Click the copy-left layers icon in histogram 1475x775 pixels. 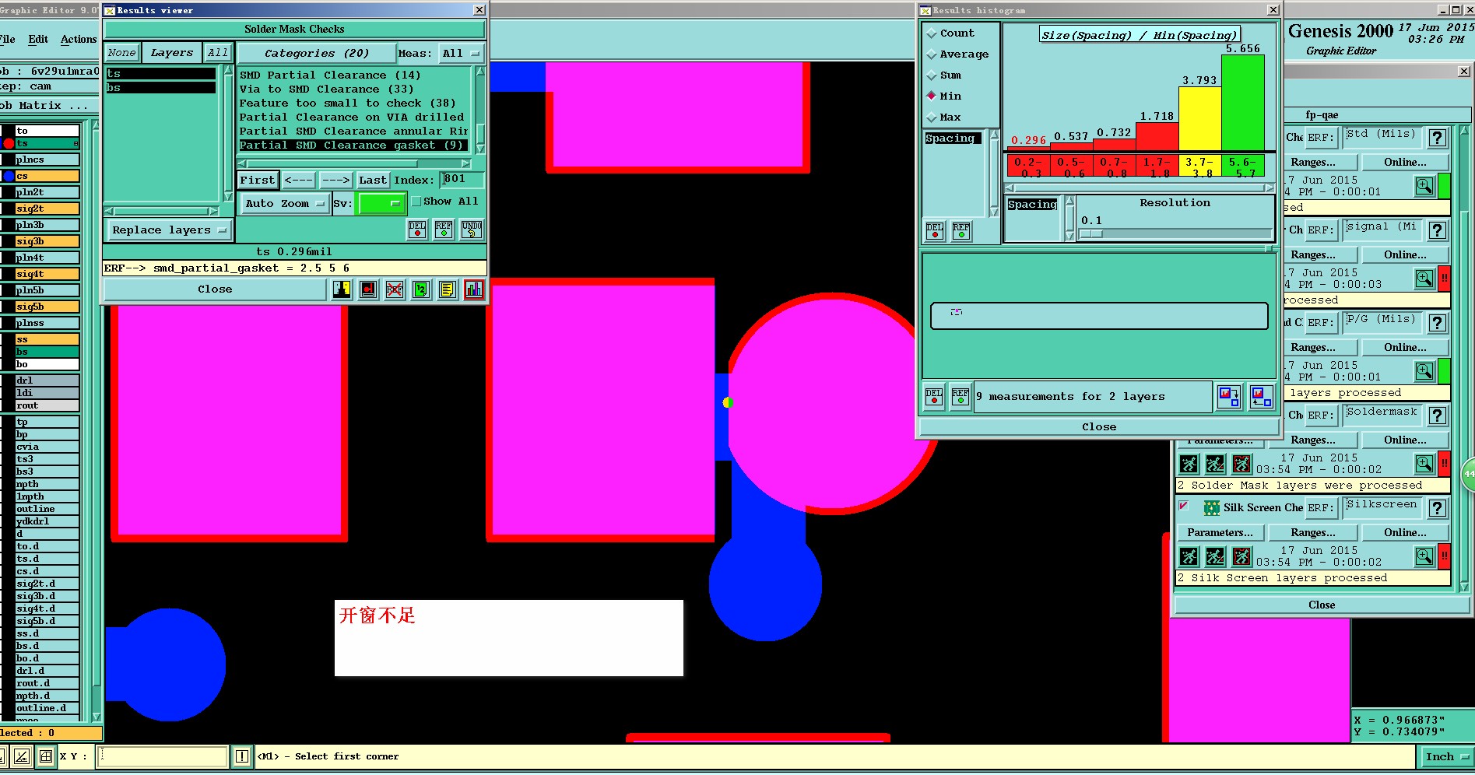pyautogui.click(x=1261, y=397)
